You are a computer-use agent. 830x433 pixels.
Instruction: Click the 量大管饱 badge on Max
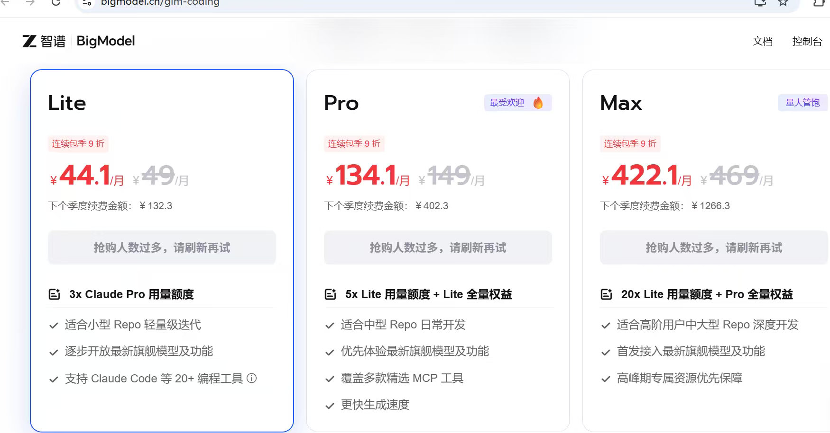(802, 103)
